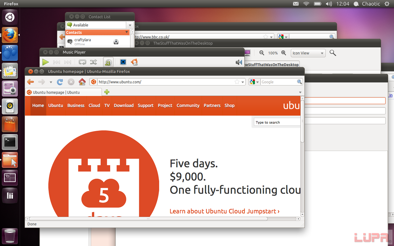This screenshot has height=246, width=394.
Task: Open the Ubuntu dash home launcher icon
Action: (x=10, y=17)
